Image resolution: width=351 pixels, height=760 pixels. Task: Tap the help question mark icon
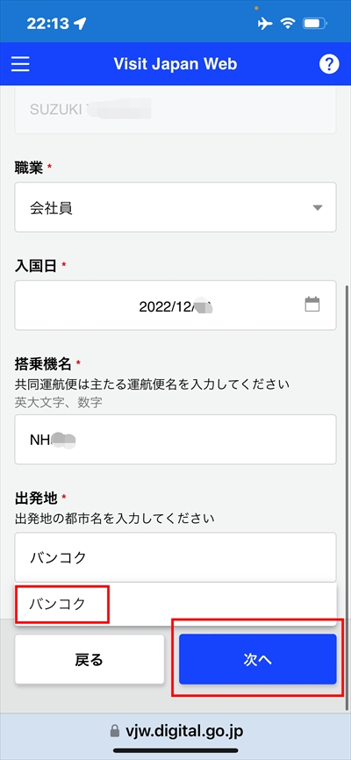[329, 64]
